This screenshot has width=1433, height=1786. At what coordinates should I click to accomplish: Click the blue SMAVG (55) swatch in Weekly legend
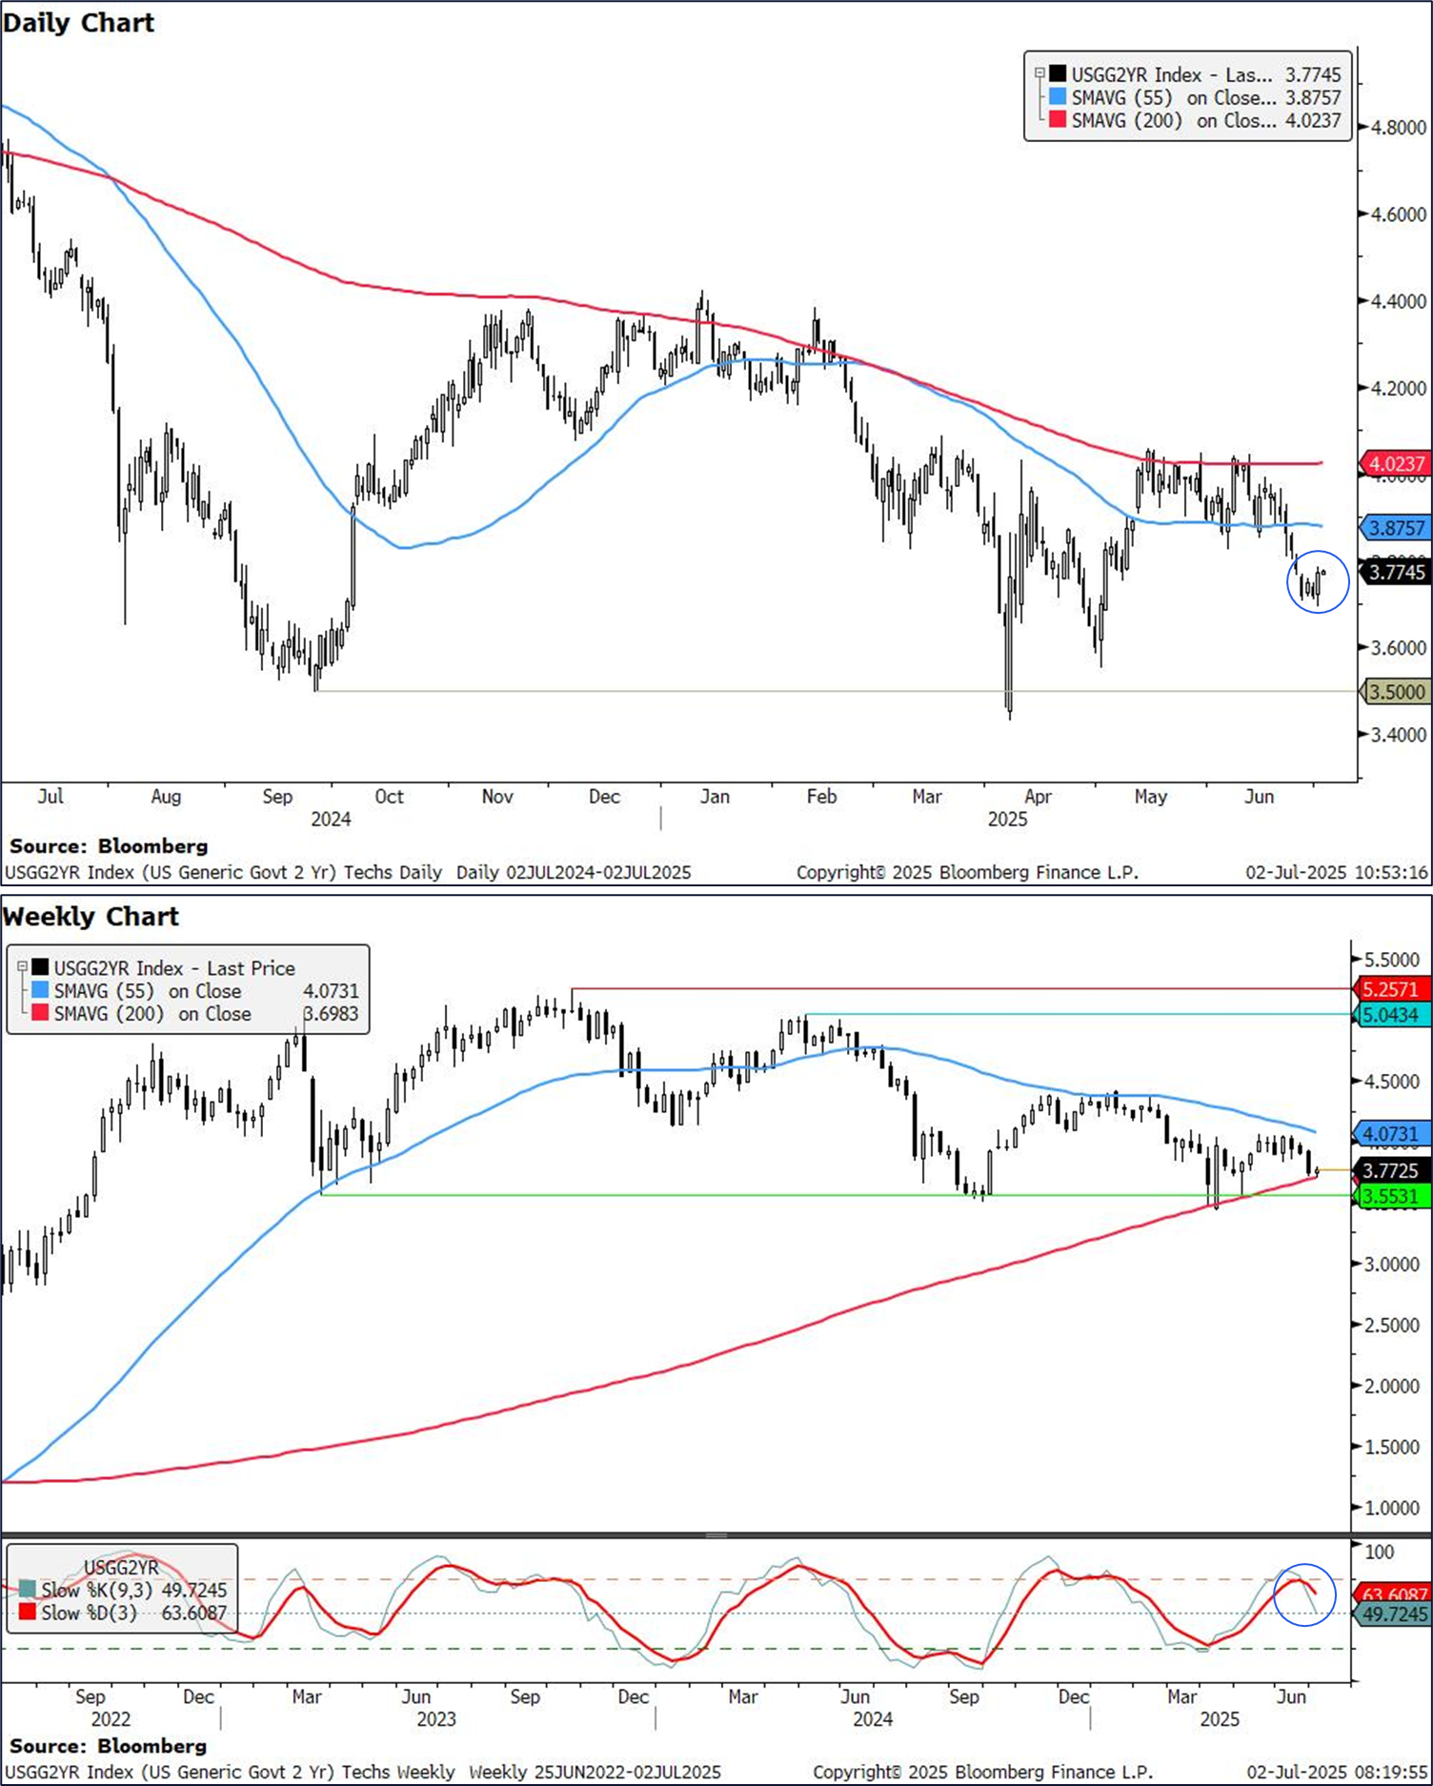click(x=40, y=991)
